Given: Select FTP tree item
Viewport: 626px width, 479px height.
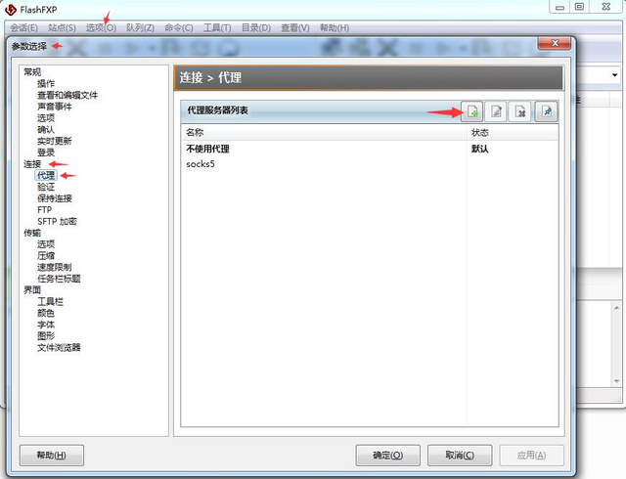Looking at the screenshot, I should tap(45, 210).
